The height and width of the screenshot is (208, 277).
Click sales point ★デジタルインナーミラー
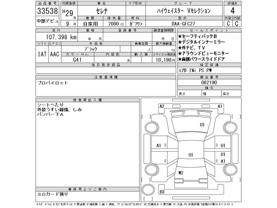point(202,42)
